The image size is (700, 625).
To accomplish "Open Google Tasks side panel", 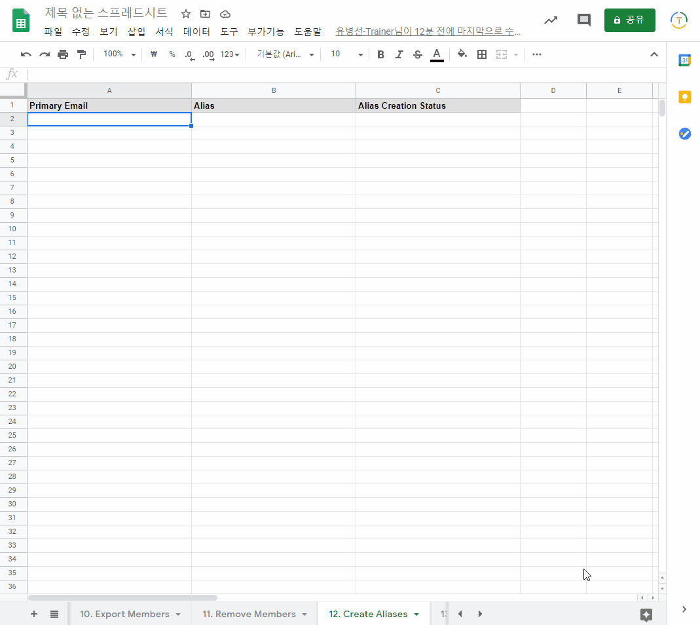I will coord(684,134).
